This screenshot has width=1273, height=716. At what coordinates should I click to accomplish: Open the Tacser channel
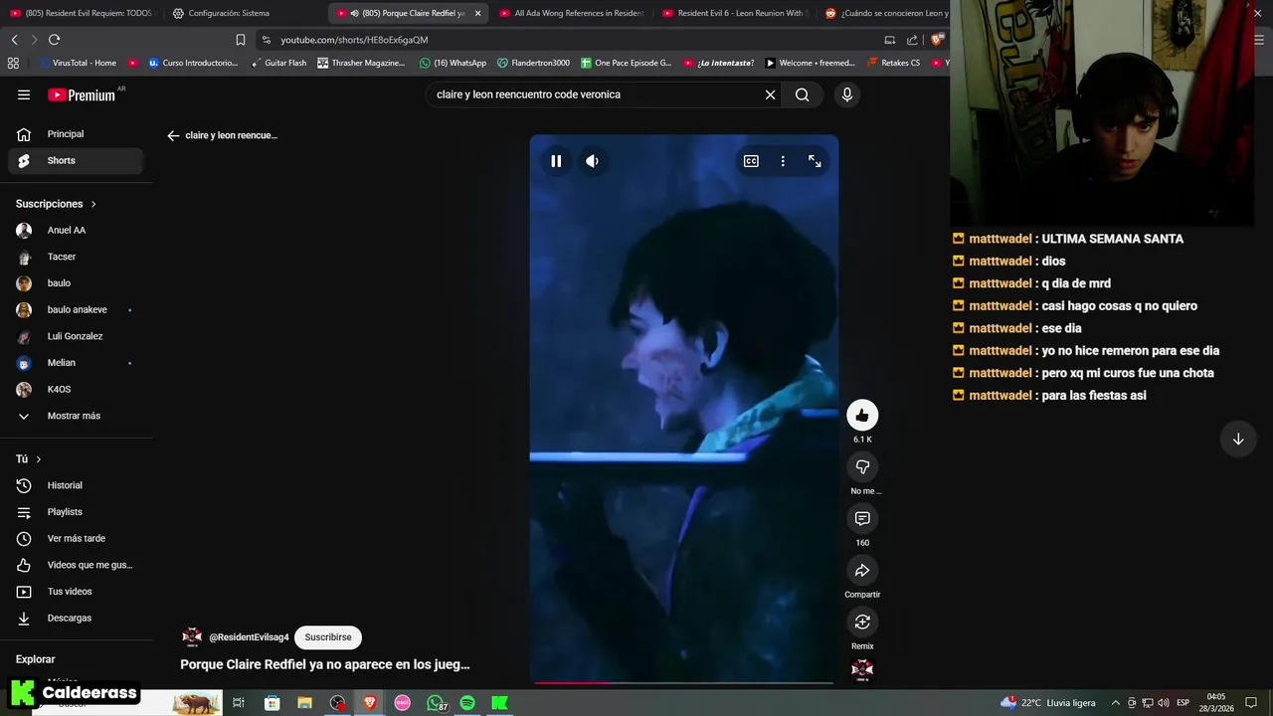click(x=76, y=257)
